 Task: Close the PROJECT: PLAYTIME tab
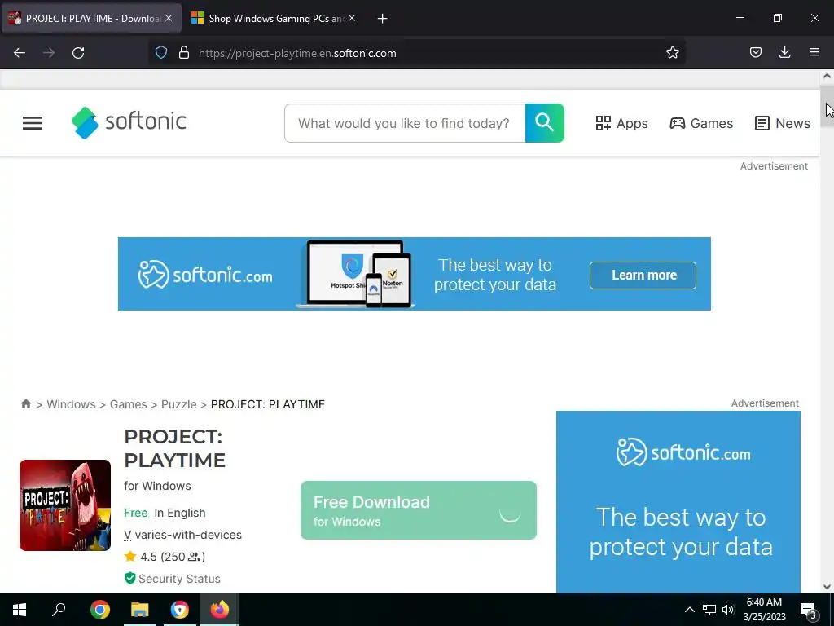(169, 18)
